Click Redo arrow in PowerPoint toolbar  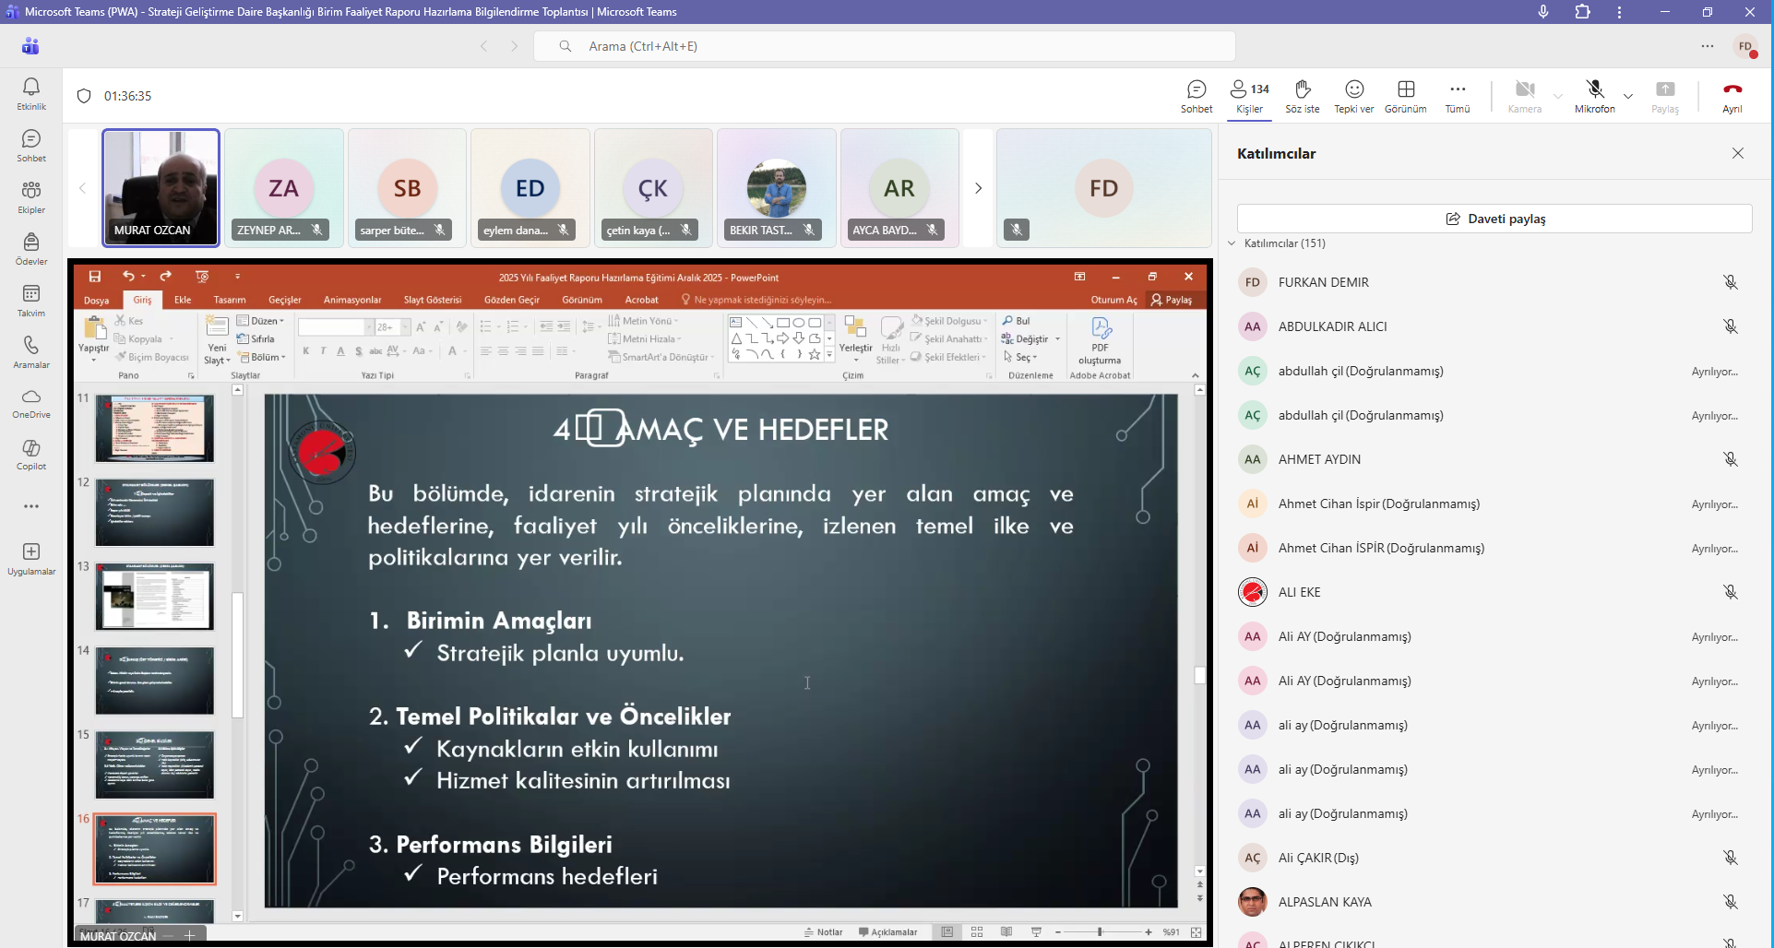[165, 277]
